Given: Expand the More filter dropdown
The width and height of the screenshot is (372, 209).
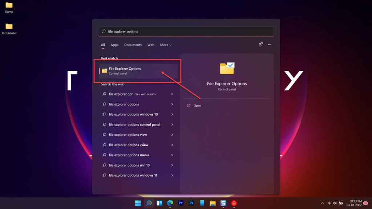Looking at the screenshot, I should (166, 45).
